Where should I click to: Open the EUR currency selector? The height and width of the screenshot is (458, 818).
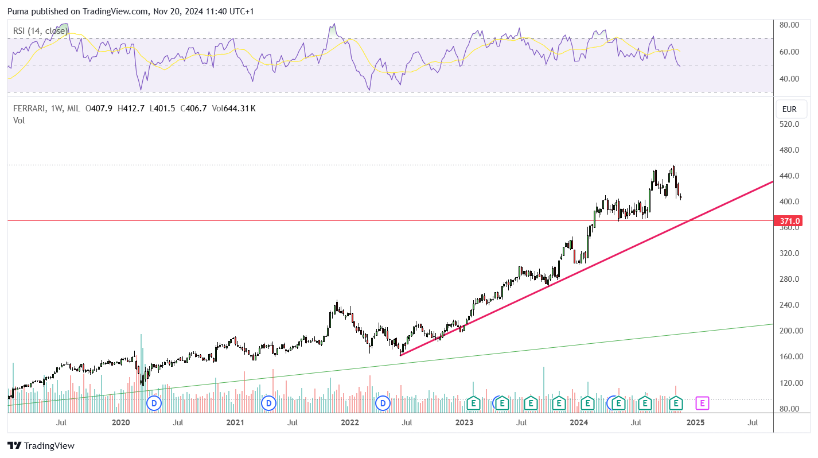coord(789,109)
